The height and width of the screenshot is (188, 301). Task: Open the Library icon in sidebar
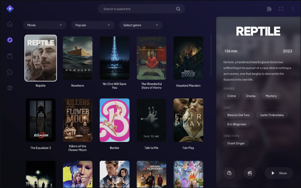10,56
